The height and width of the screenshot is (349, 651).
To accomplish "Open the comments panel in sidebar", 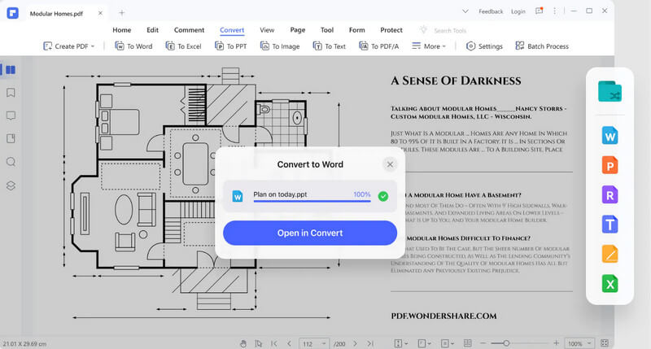I will click(x=11, y=116).
